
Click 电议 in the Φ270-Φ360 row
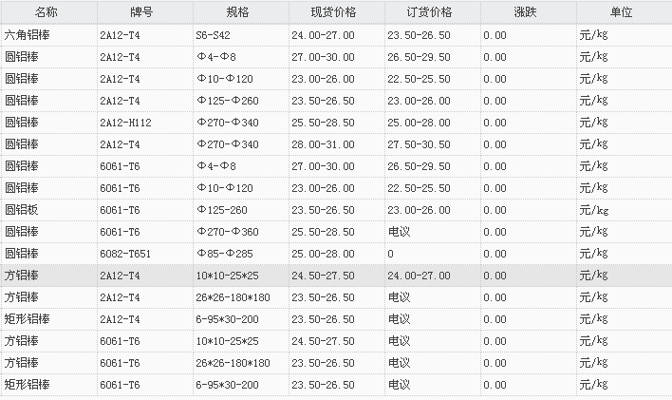[399, 232]
